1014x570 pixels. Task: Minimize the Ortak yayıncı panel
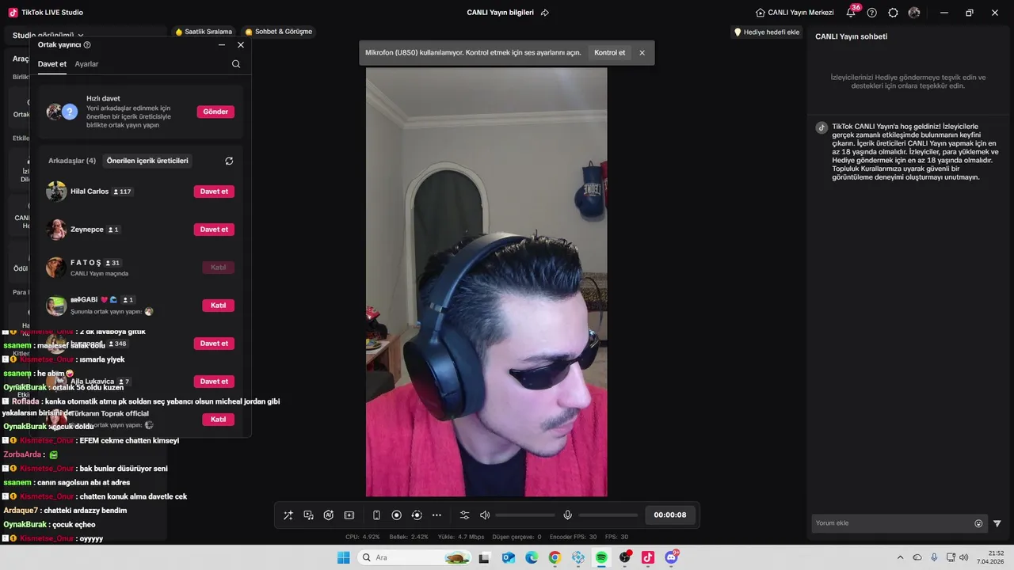click(x=222, y=45)
